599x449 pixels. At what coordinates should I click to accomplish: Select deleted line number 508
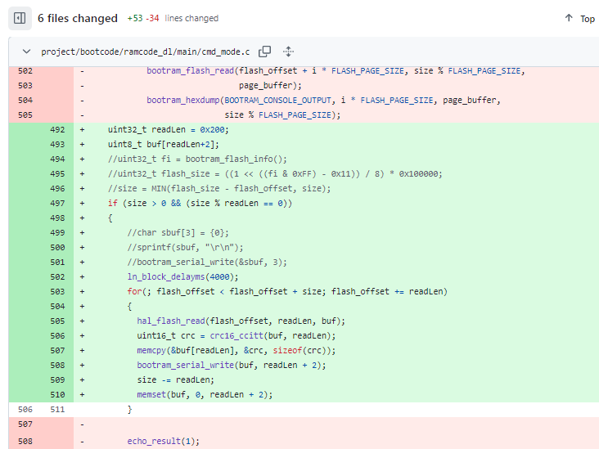[25, 442]
